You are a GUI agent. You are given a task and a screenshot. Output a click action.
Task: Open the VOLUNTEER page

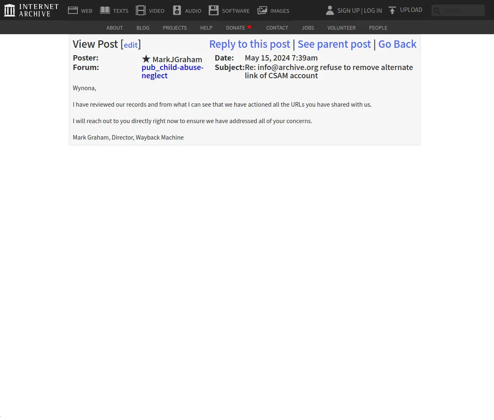pos(341,28)
